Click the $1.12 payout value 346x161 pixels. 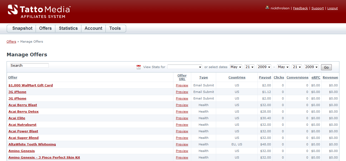266,92
